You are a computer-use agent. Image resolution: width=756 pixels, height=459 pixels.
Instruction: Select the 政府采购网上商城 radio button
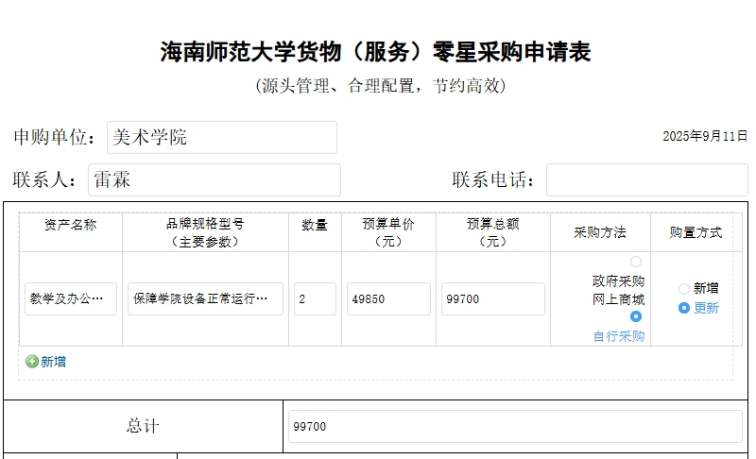pyautogui.click(x=635, y=262)
